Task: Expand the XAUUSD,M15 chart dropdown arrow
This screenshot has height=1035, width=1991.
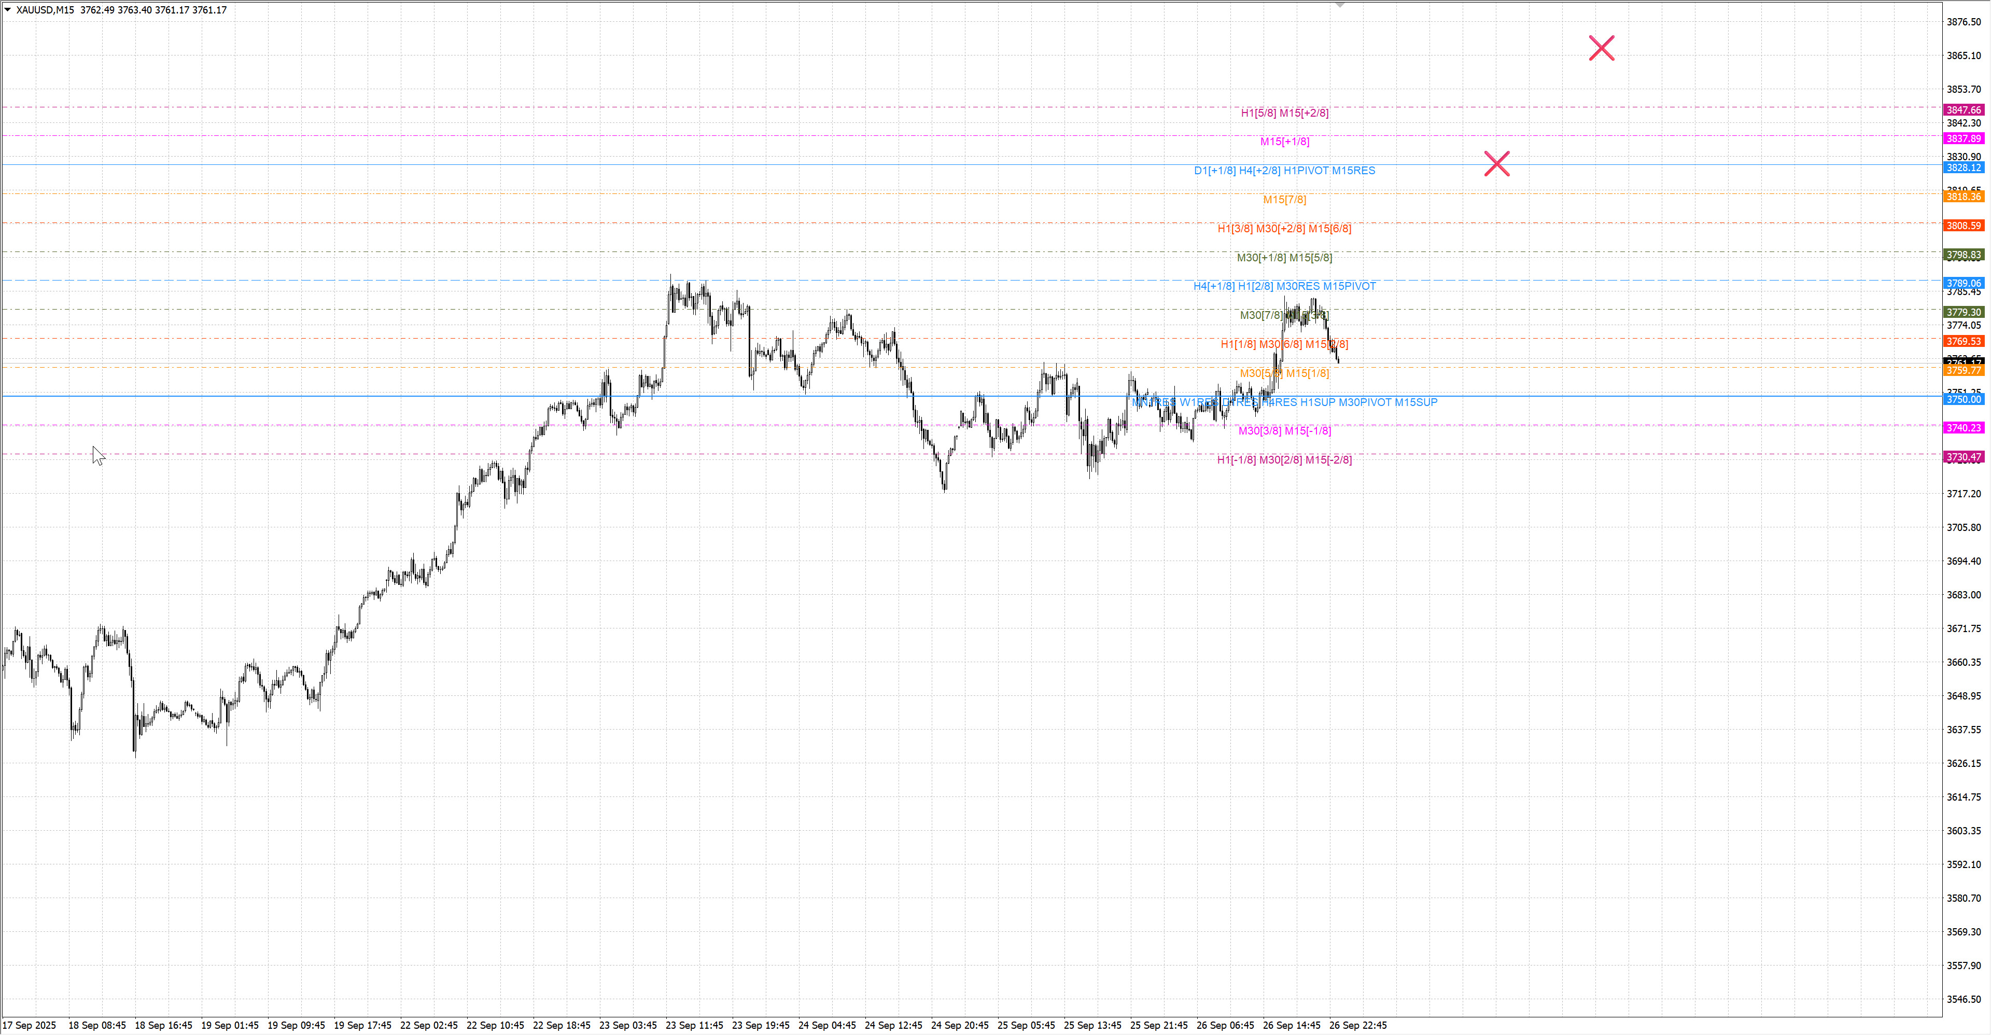Action: click(8, 10)
